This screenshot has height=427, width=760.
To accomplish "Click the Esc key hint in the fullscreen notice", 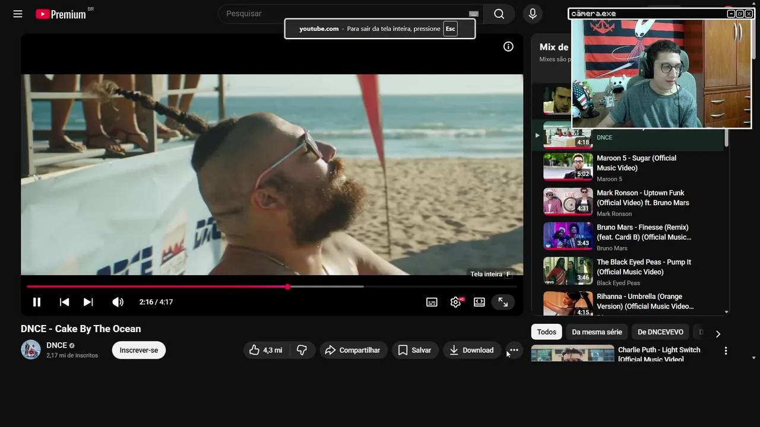I will coord(451,28).
